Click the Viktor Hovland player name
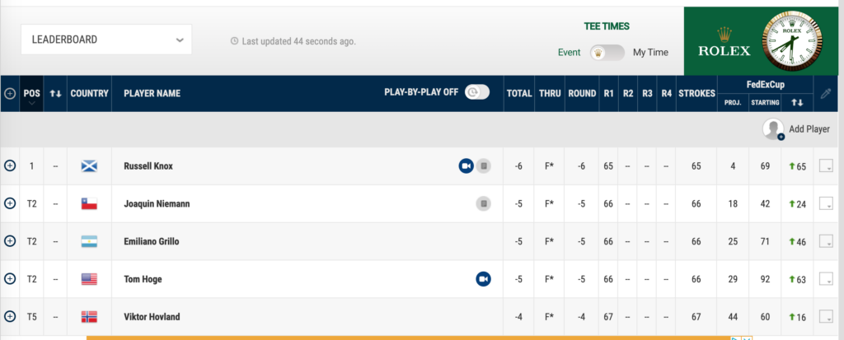This screenshot has width=844, height=340. tap(152, 317)
